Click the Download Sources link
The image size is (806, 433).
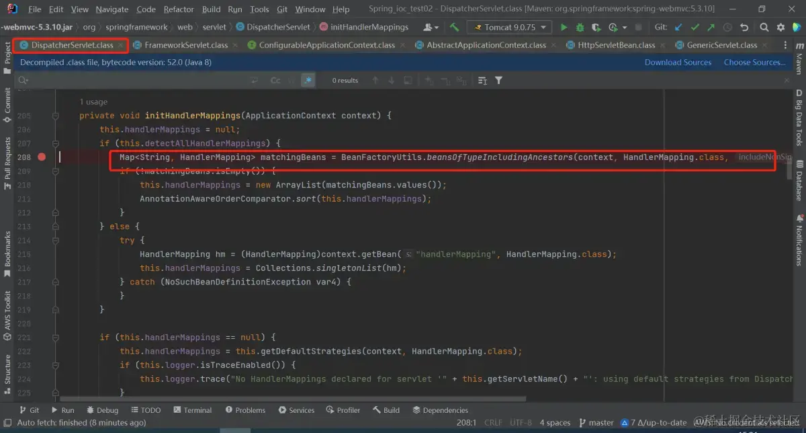(x=678, y=63)
